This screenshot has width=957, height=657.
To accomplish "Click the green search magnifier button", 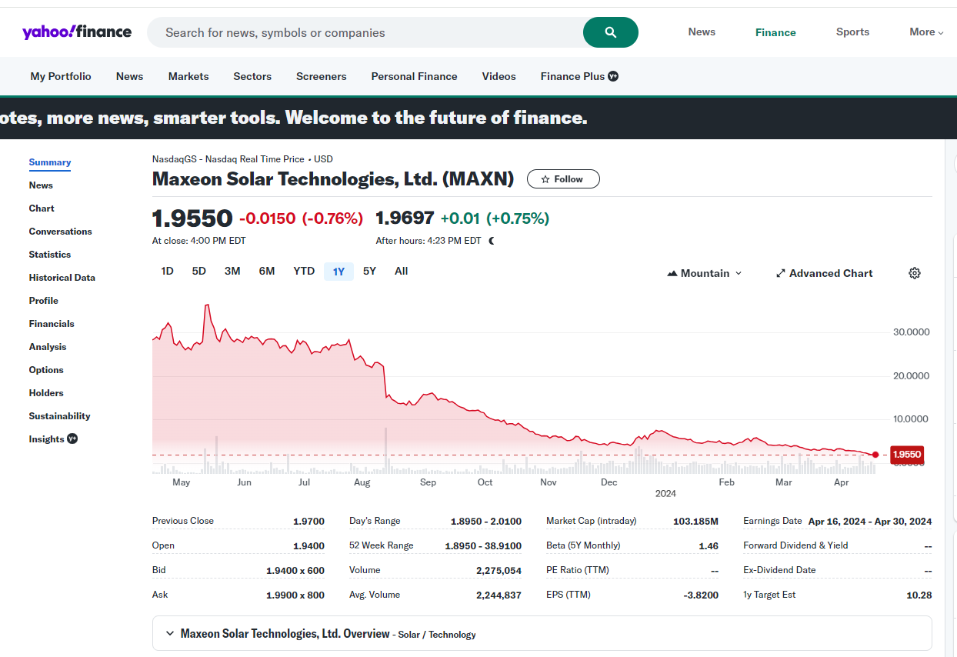I will pos(610,32).
